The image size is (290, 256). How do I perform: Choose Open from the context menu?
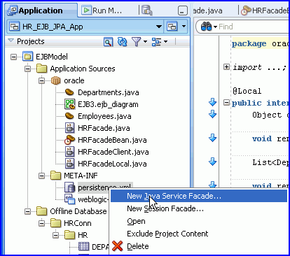click(x=198, y=221)
